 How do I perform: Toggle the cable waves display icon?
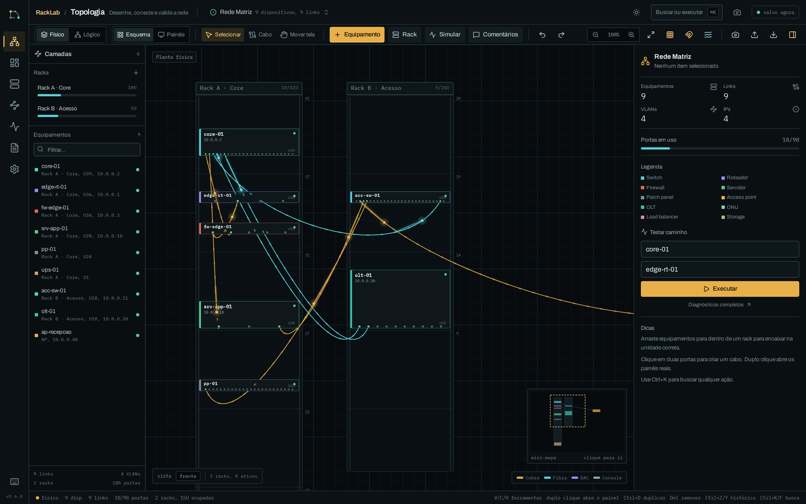708,34
